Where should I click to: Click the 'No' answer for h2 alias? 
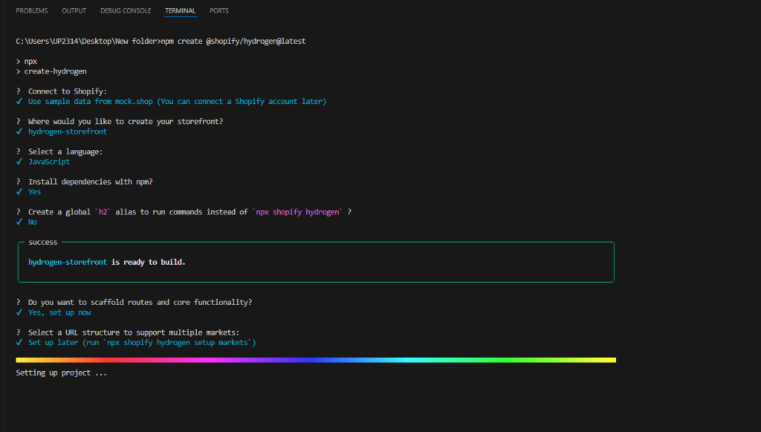tap(33, 222)
